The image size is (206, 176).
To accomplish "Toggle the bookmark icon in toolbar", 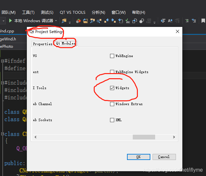I will tap(203, 21).
